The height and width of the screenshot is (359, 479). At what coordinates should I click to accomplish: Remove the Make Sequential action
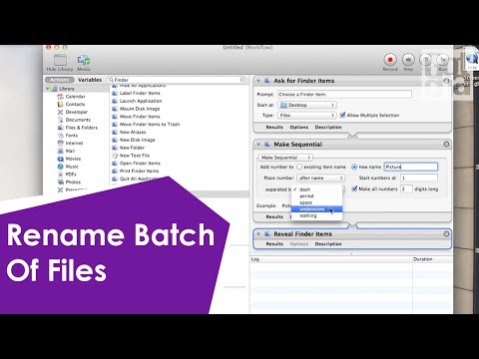(x=446, y=144)
